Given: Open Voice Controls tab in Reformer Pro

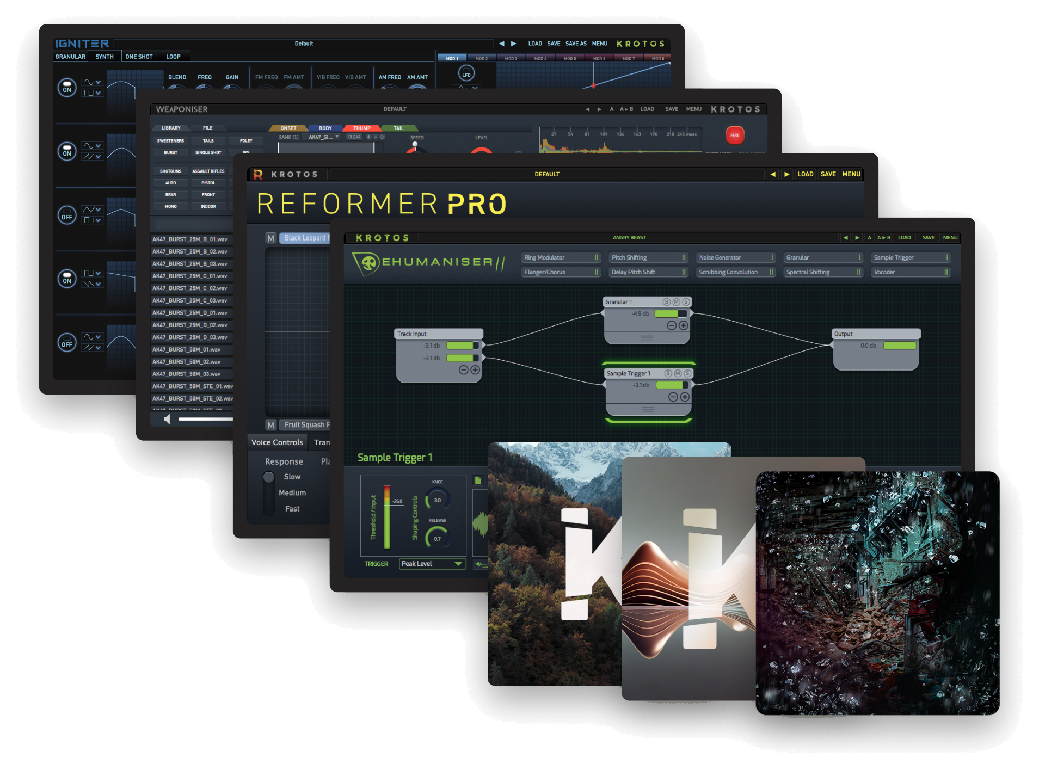Looking at the screenshot, I should coord(277,442).
